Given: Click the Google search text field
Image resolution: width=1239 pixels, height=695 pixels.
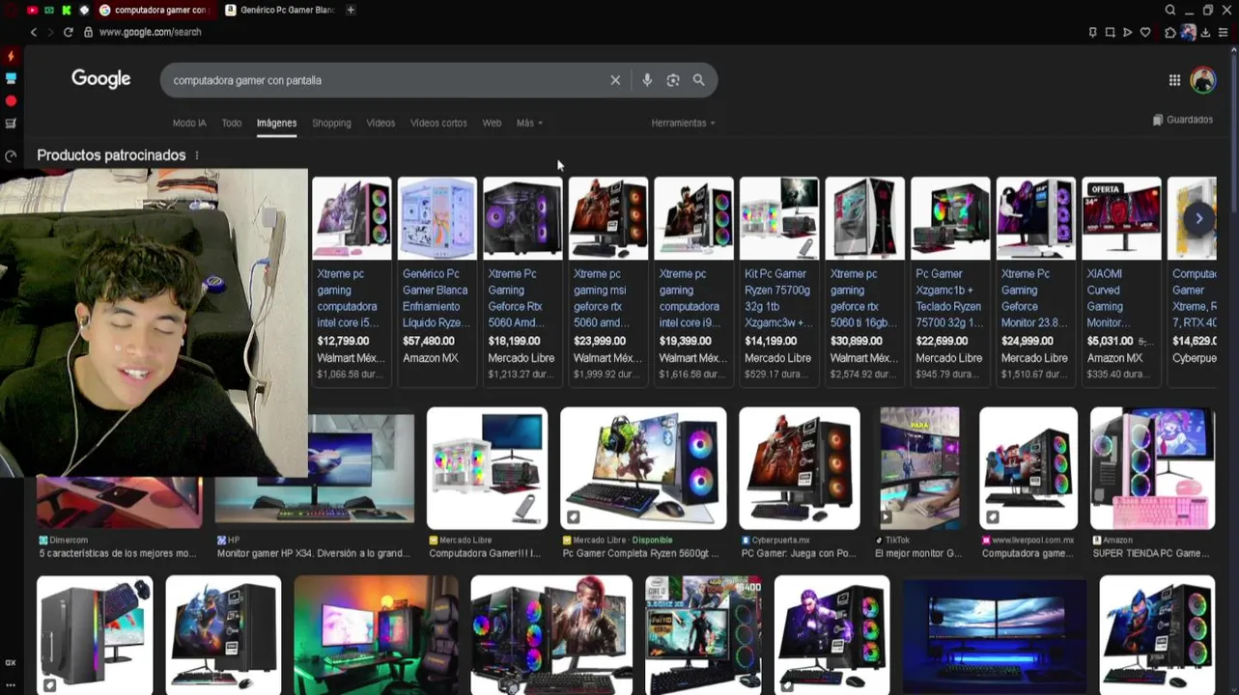Looking at the screenshot, I should click(x=386, y=80).
